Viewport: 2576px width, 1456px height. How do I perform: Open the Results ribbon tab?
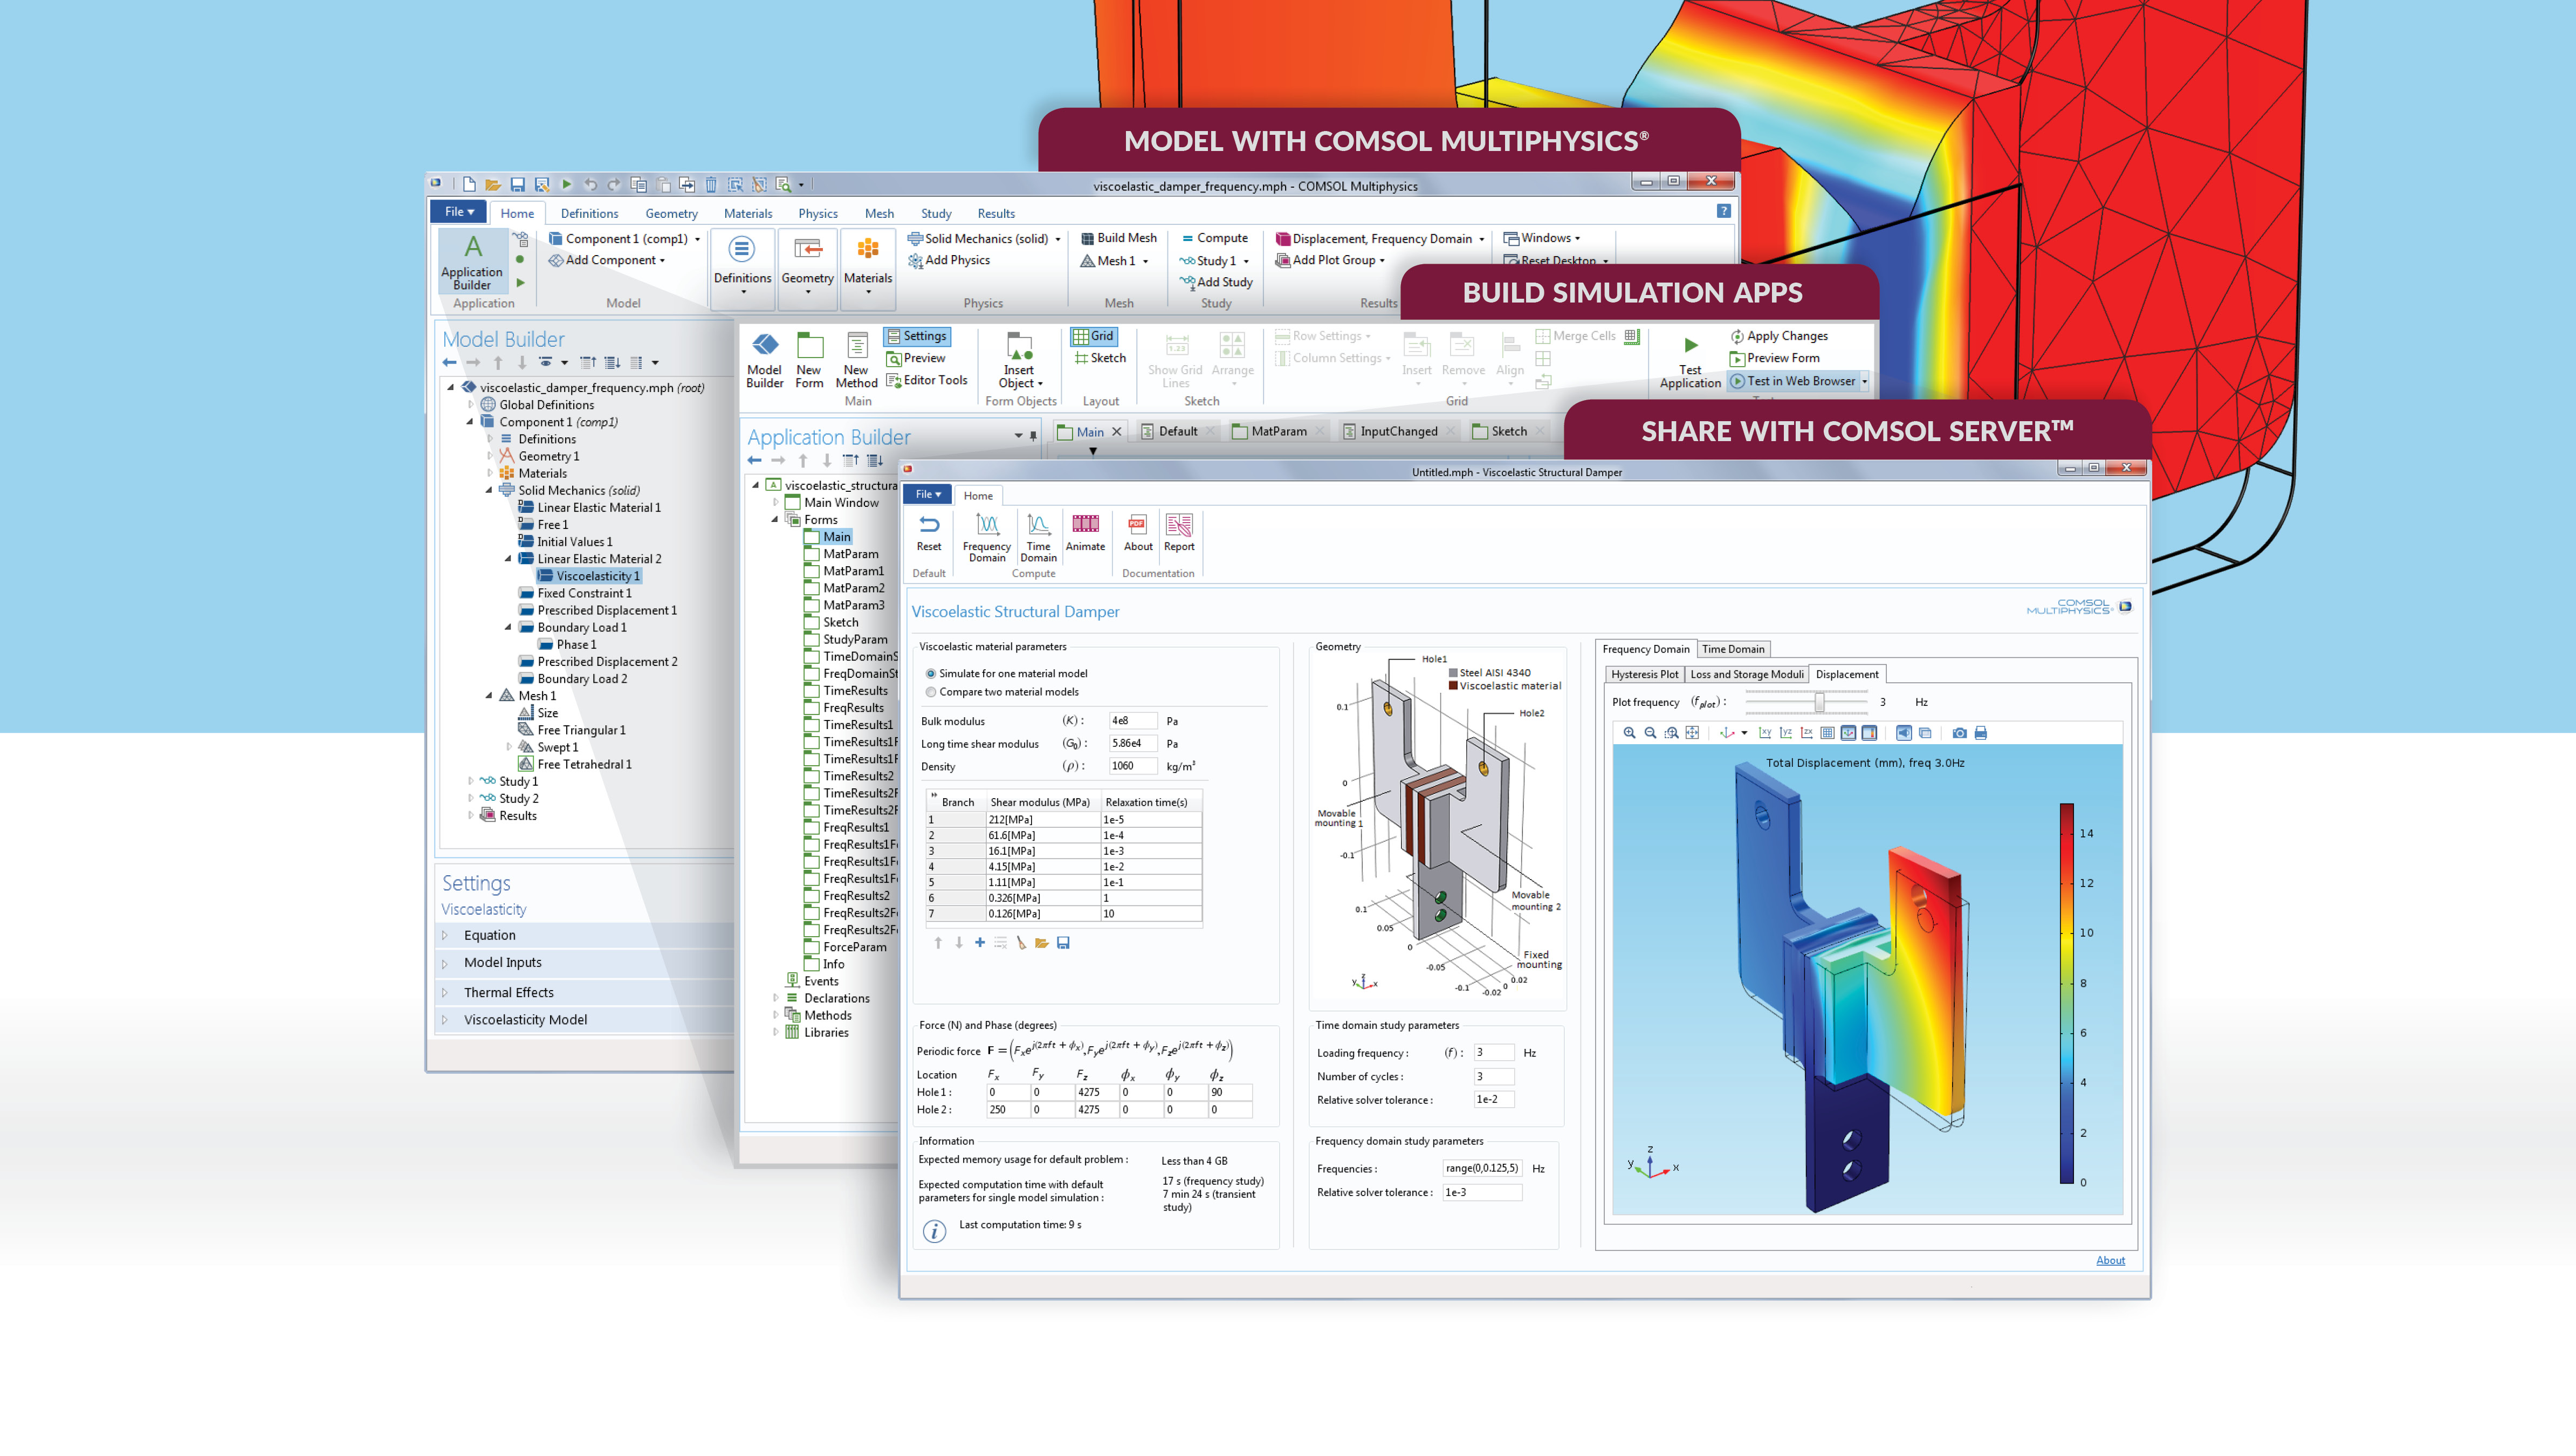pos(996,213)
